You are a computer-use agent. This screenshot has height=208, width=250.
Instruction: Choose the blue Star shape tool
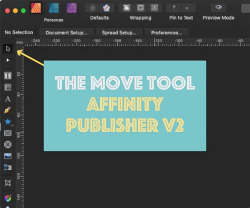[8, 122]
